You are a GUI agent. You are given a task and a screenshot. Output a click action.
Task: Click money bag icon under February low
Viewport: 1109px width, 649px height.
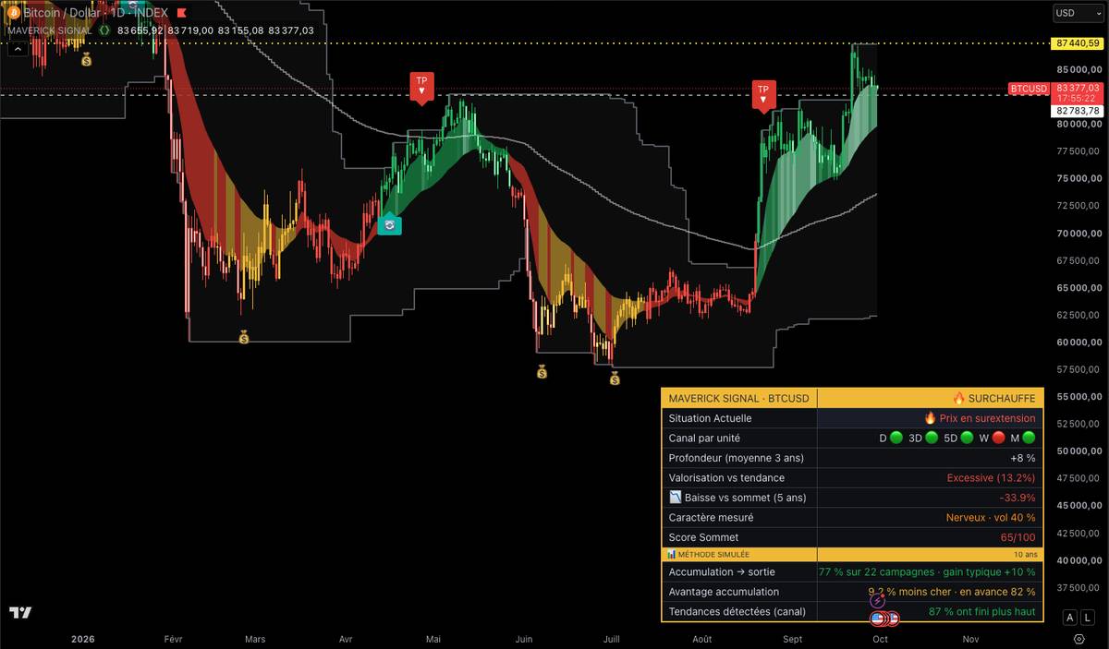coord(244,338)
